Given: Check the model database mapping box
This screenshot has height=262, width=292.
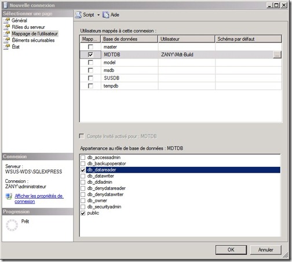Looking at the screenshot, I should point(90,63).
